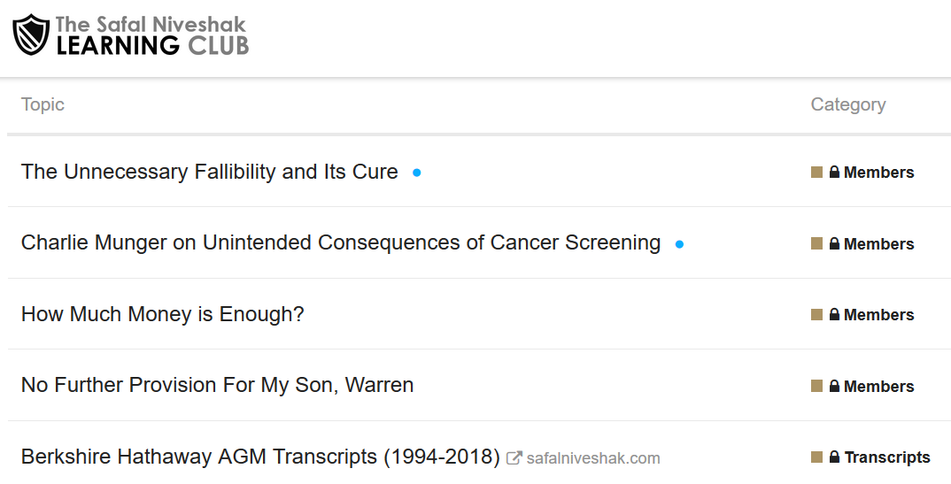Open No Further Provision For My Son, Warren
Viewport: 951px width, 484px height.
tap(217, 385)
